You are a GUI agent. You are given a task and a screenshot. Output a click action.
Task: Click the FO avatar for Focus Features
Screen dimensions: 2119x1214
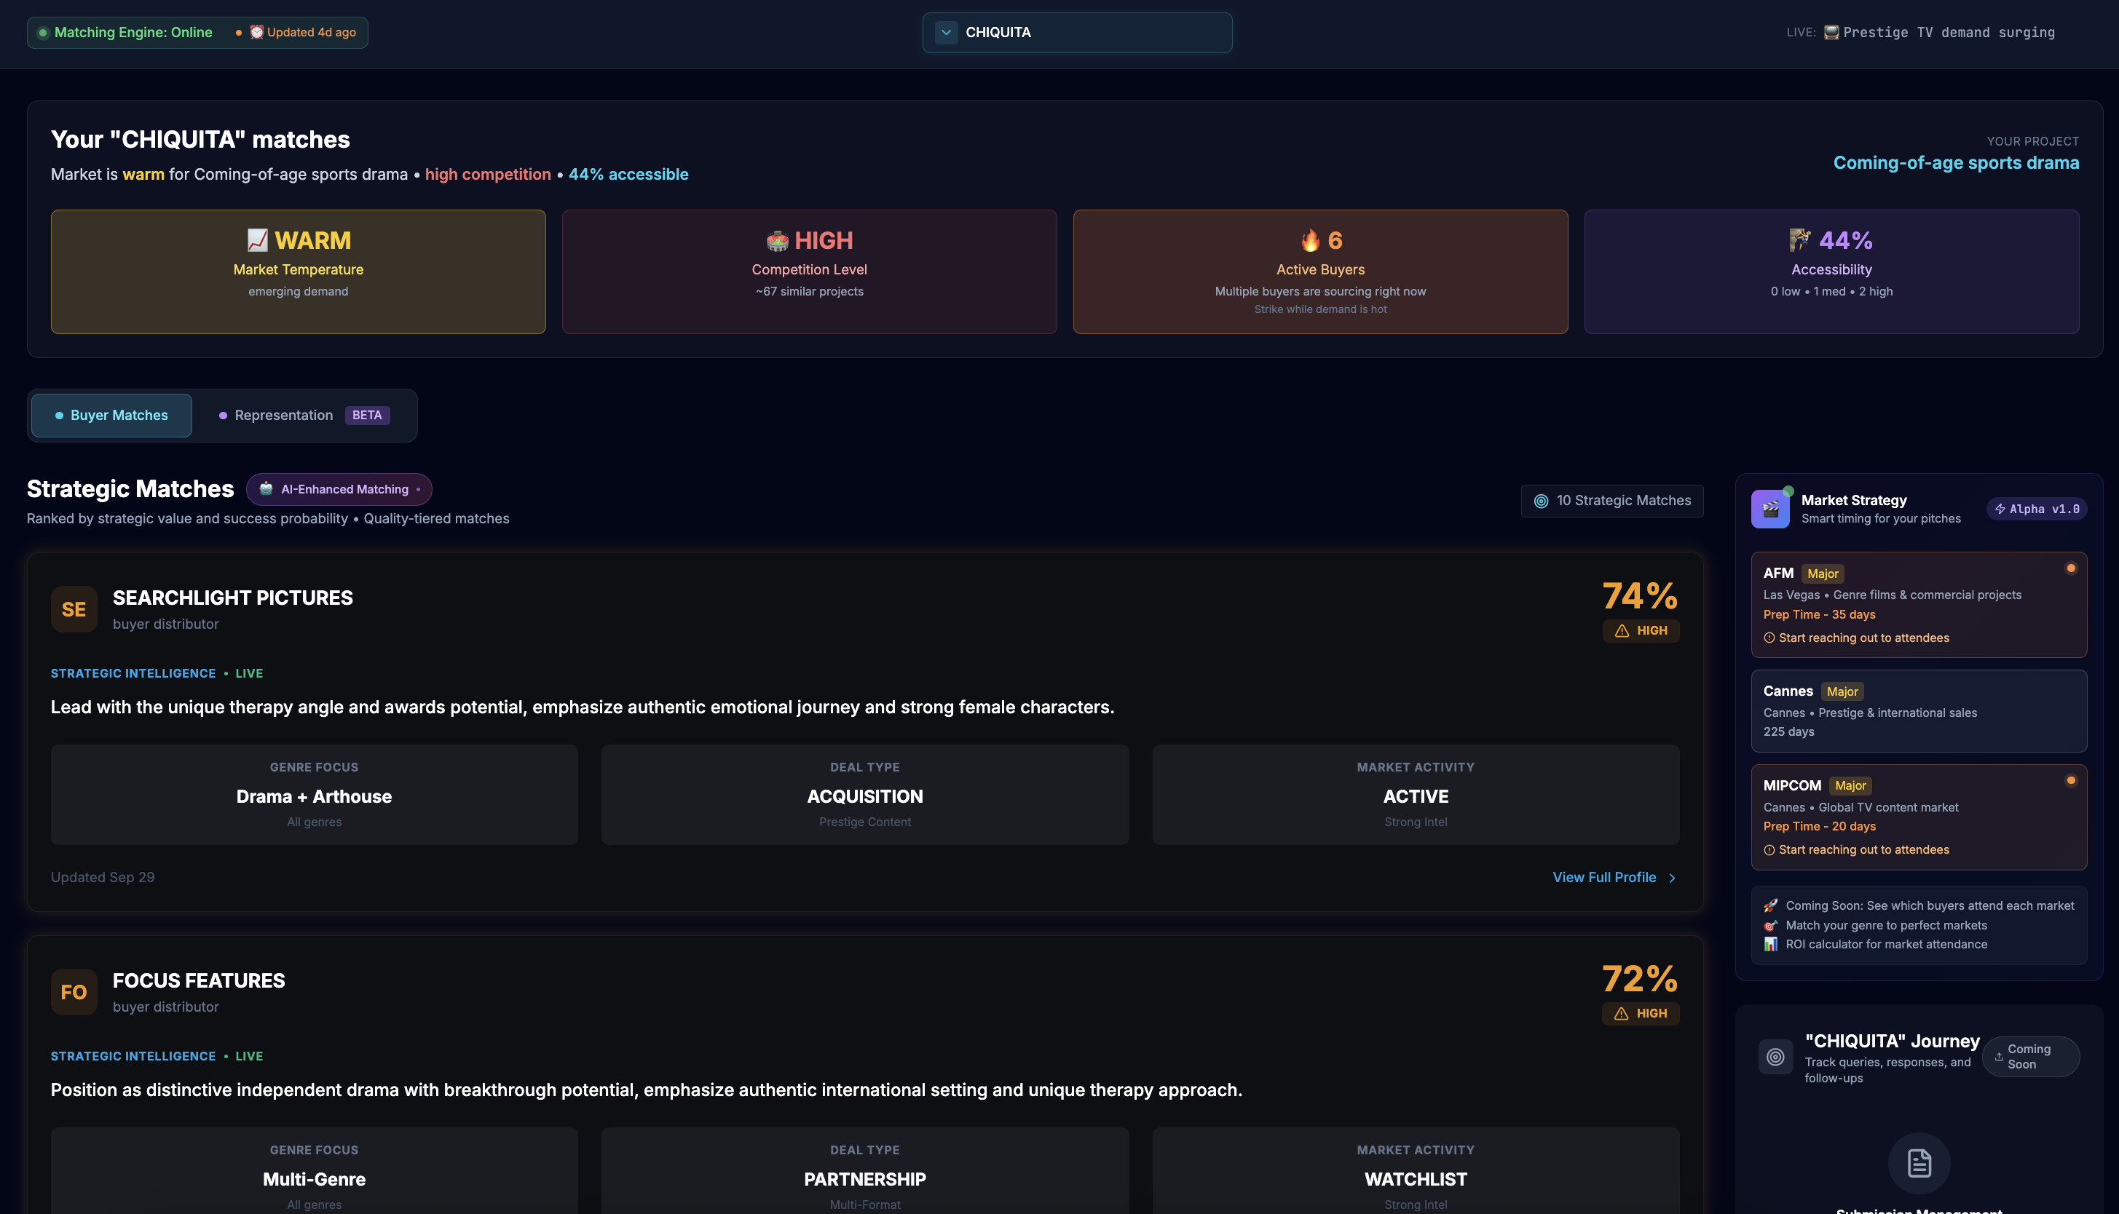point(74,992)
